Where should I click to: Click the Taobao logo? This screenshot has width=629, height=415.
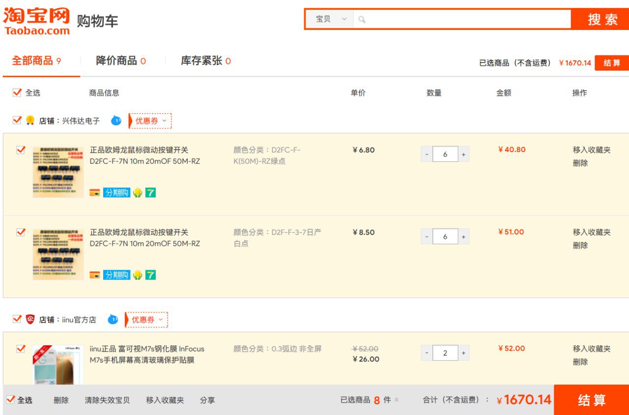(x=37, y=21)
